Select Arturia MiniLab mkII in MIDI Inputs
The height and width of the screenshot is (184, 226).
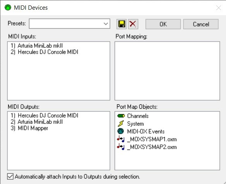coord(37,46)
